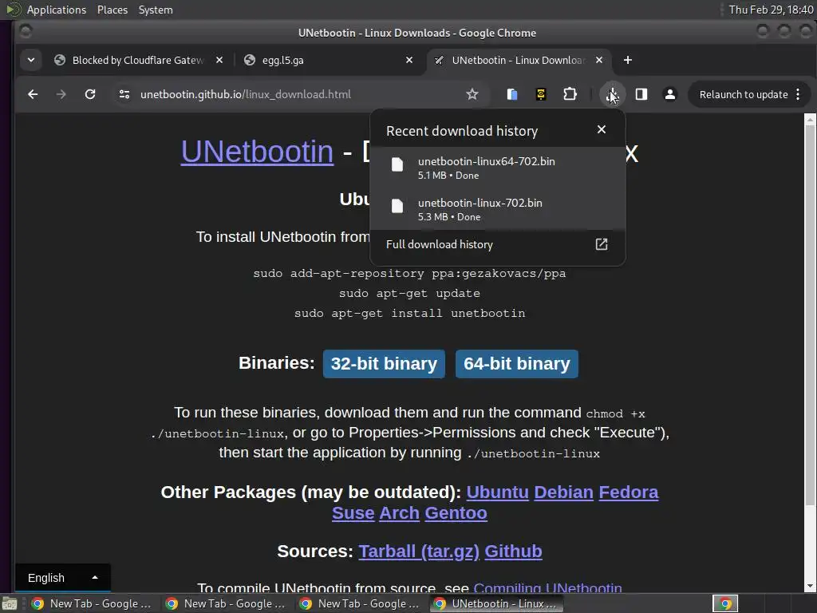
Task: Click the address bar URL
Action: click(x=246, y=94)
